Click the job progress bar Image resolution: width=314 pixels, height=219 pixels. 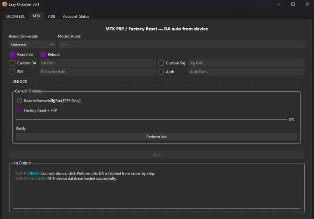click(x=151, y=120)
